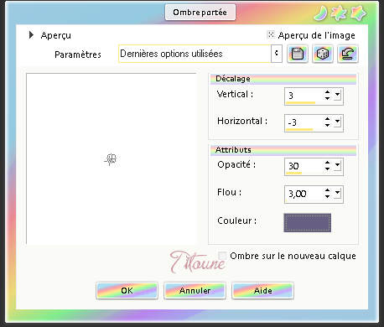
Task: Click the Ombre portée title bar
Action: (200, 13)
